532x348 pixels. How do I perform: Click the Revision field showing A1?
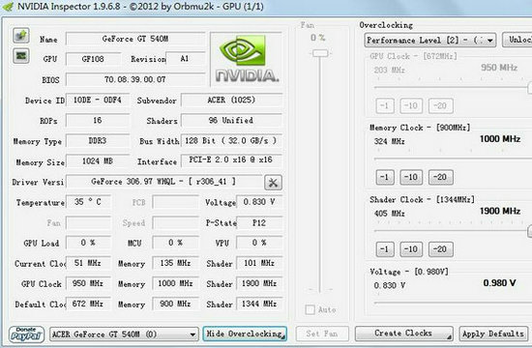tap(186, 59)
